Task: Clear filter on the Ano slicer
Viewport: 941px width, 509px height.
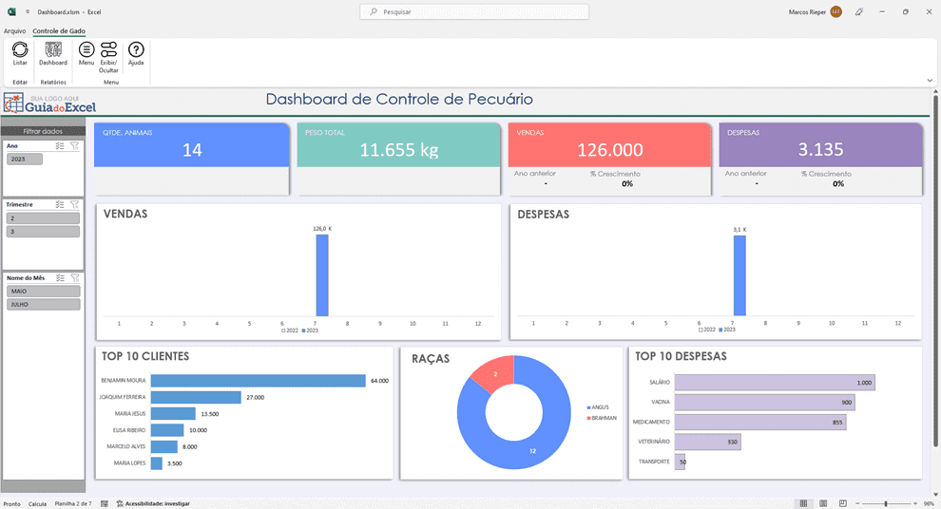Action: click(x=75, y=146)
